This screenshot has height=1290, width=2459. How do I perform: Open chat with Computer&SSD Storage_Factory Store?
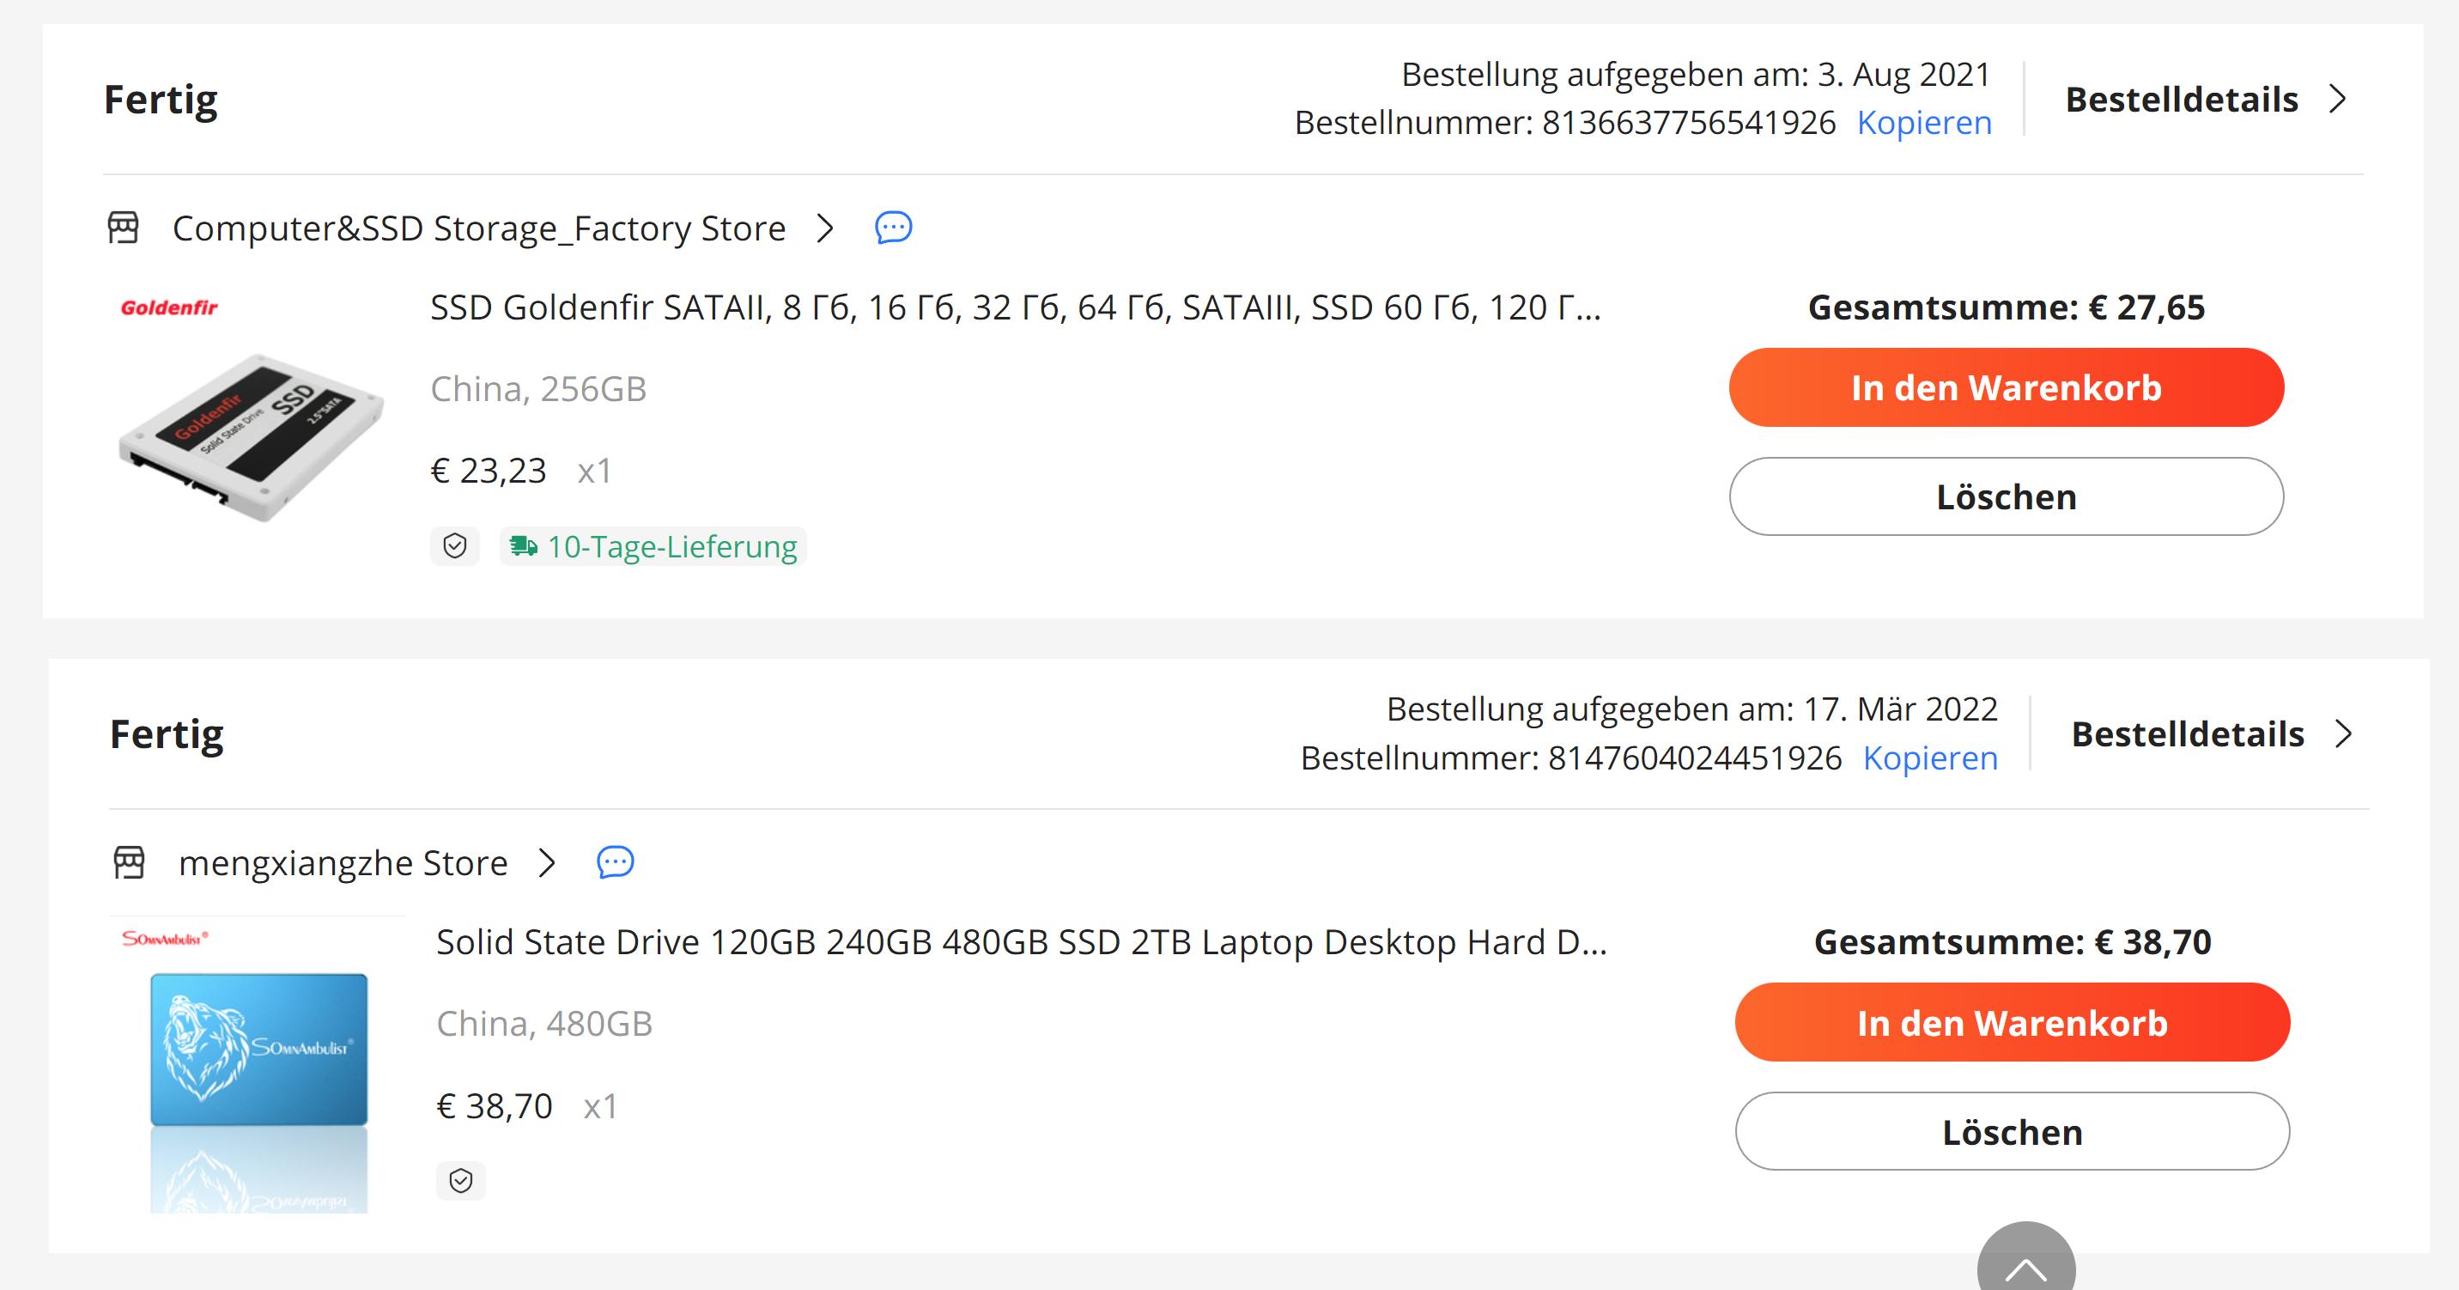click(893, 228)
